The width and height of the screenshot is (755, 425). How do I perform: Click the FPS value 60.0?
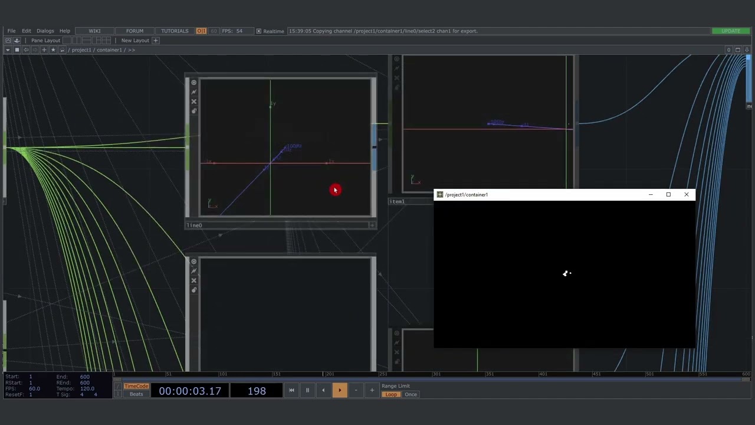[35, 388]
